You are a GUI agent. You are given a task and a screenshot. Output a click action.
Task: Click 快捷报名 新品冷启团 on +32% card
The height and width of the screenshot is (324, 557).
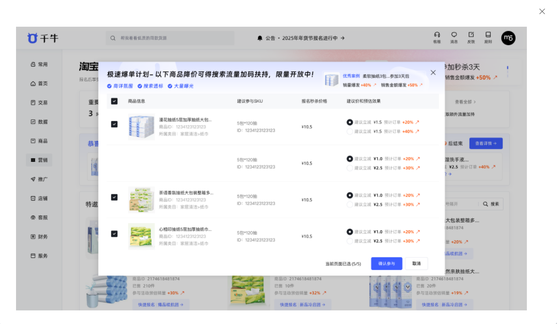303,305
